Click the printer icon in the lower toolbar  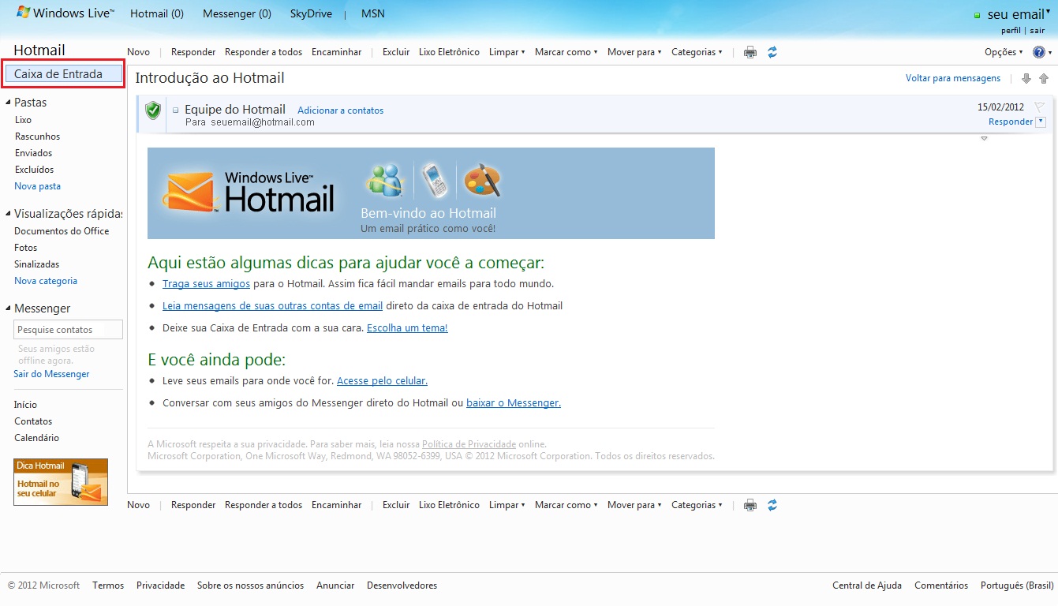pyautogui.click(x=750, y=505)
